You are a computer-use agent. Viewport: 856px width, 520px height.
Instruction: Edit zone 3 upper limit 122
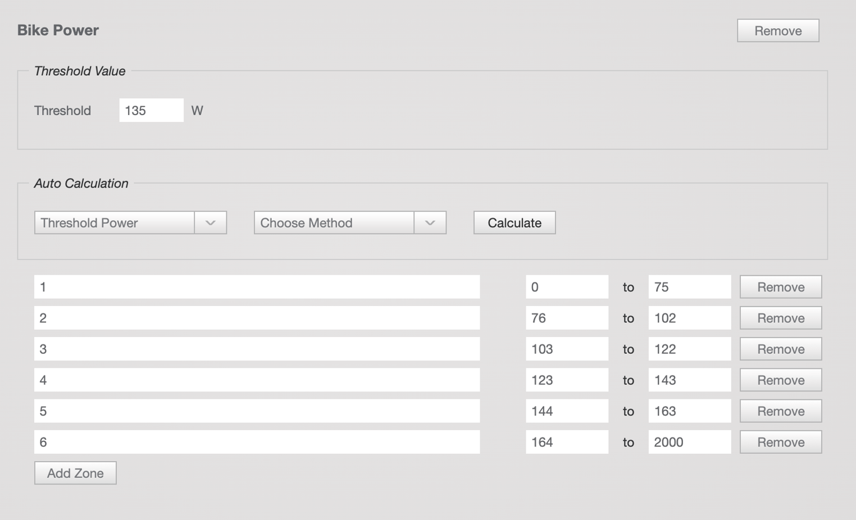[689, 349]
